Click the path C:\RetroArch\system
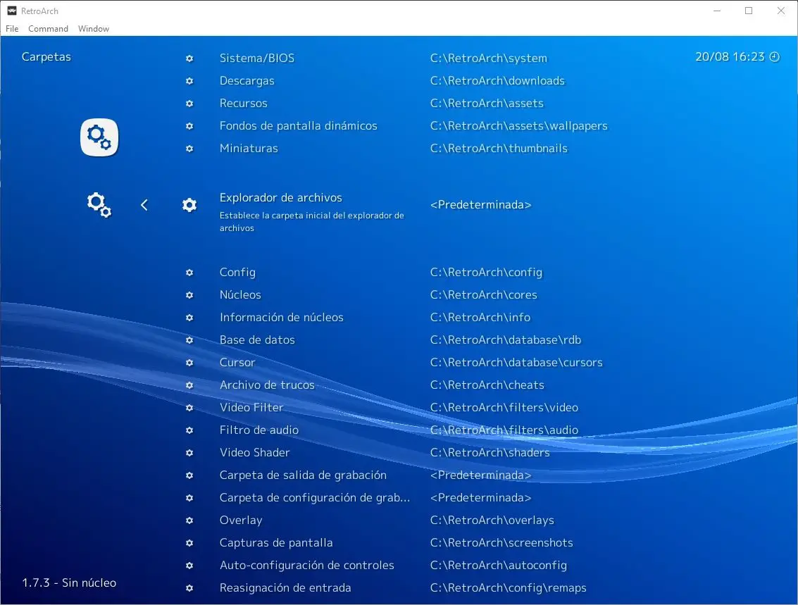798x605 pixels. click(489, 58)
